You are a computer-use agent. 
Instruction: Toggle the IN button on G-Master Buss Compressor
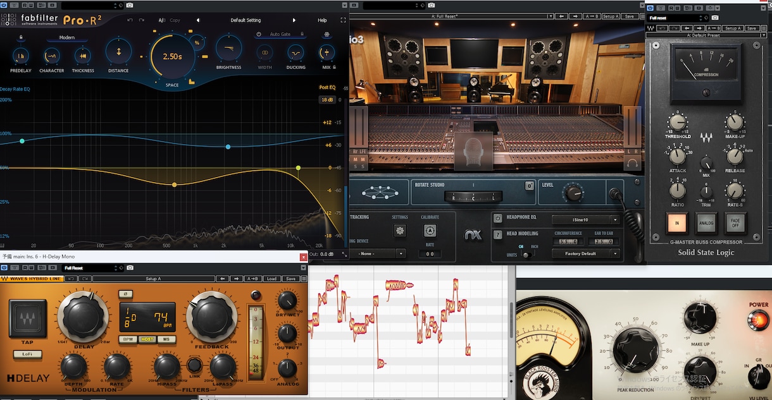[676, 223]
